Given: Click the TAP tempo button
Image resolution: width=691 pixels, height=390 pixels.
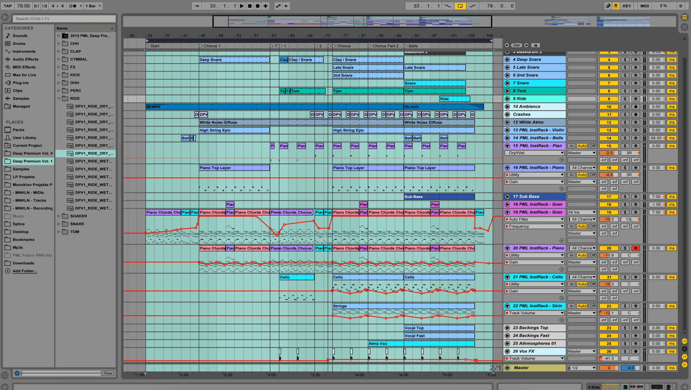Looking at the screenshot, I should point(7,6).
